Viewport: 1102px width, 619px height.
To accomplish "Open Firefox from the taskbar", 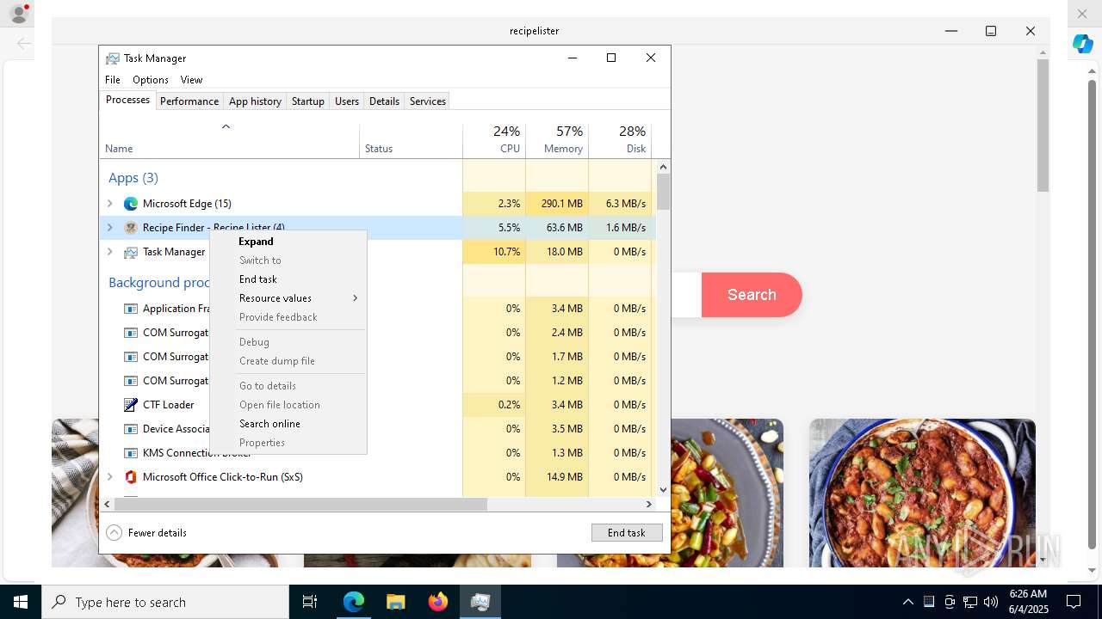I will (438, 602).
